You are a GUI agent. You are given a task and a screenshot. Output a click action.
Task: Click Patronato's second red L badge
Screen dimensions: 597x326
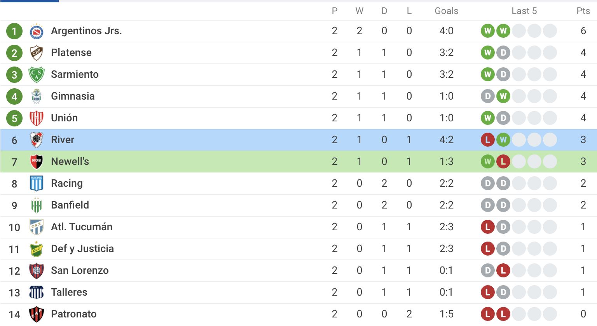[x=503, y=314]
